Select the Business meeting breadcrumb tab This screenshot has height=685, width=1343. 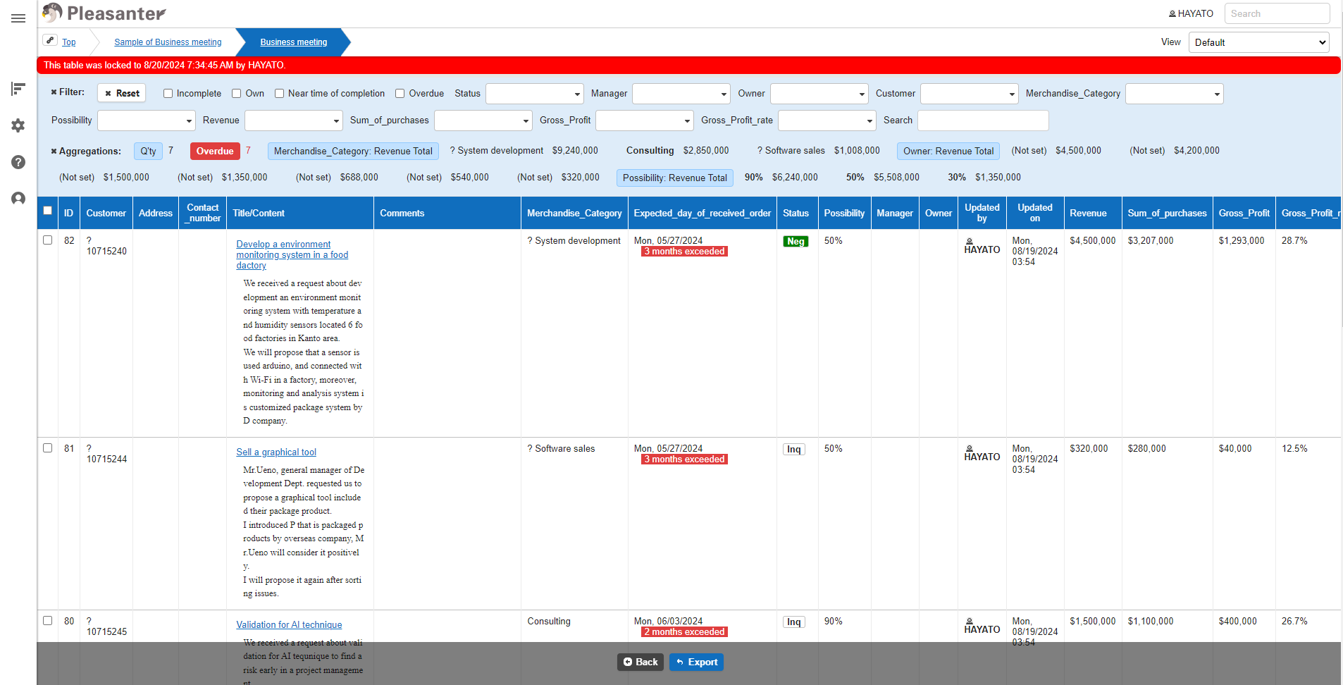[x=293, y=42]
